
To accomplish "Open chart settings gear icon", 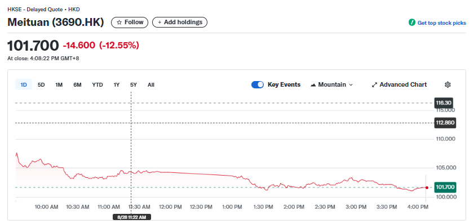I will [448, 85].
